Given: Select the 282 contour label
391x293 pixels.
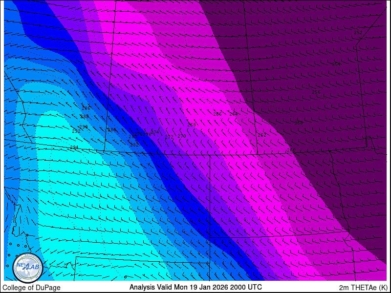Looking at the screenshot, I should [134, 145].
